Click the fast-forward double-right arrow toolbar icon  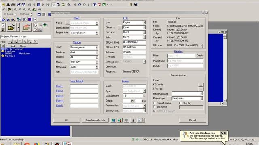[48, 5]
